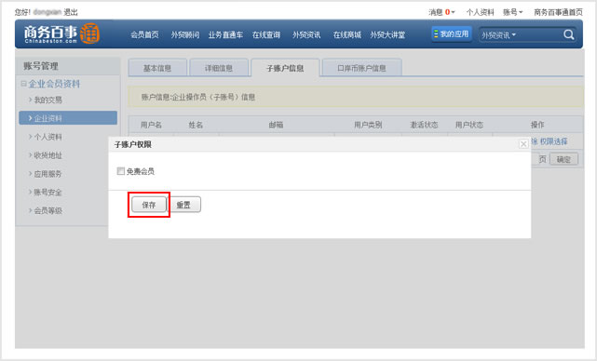Click the 用户类别 column header

pos(368,125)
